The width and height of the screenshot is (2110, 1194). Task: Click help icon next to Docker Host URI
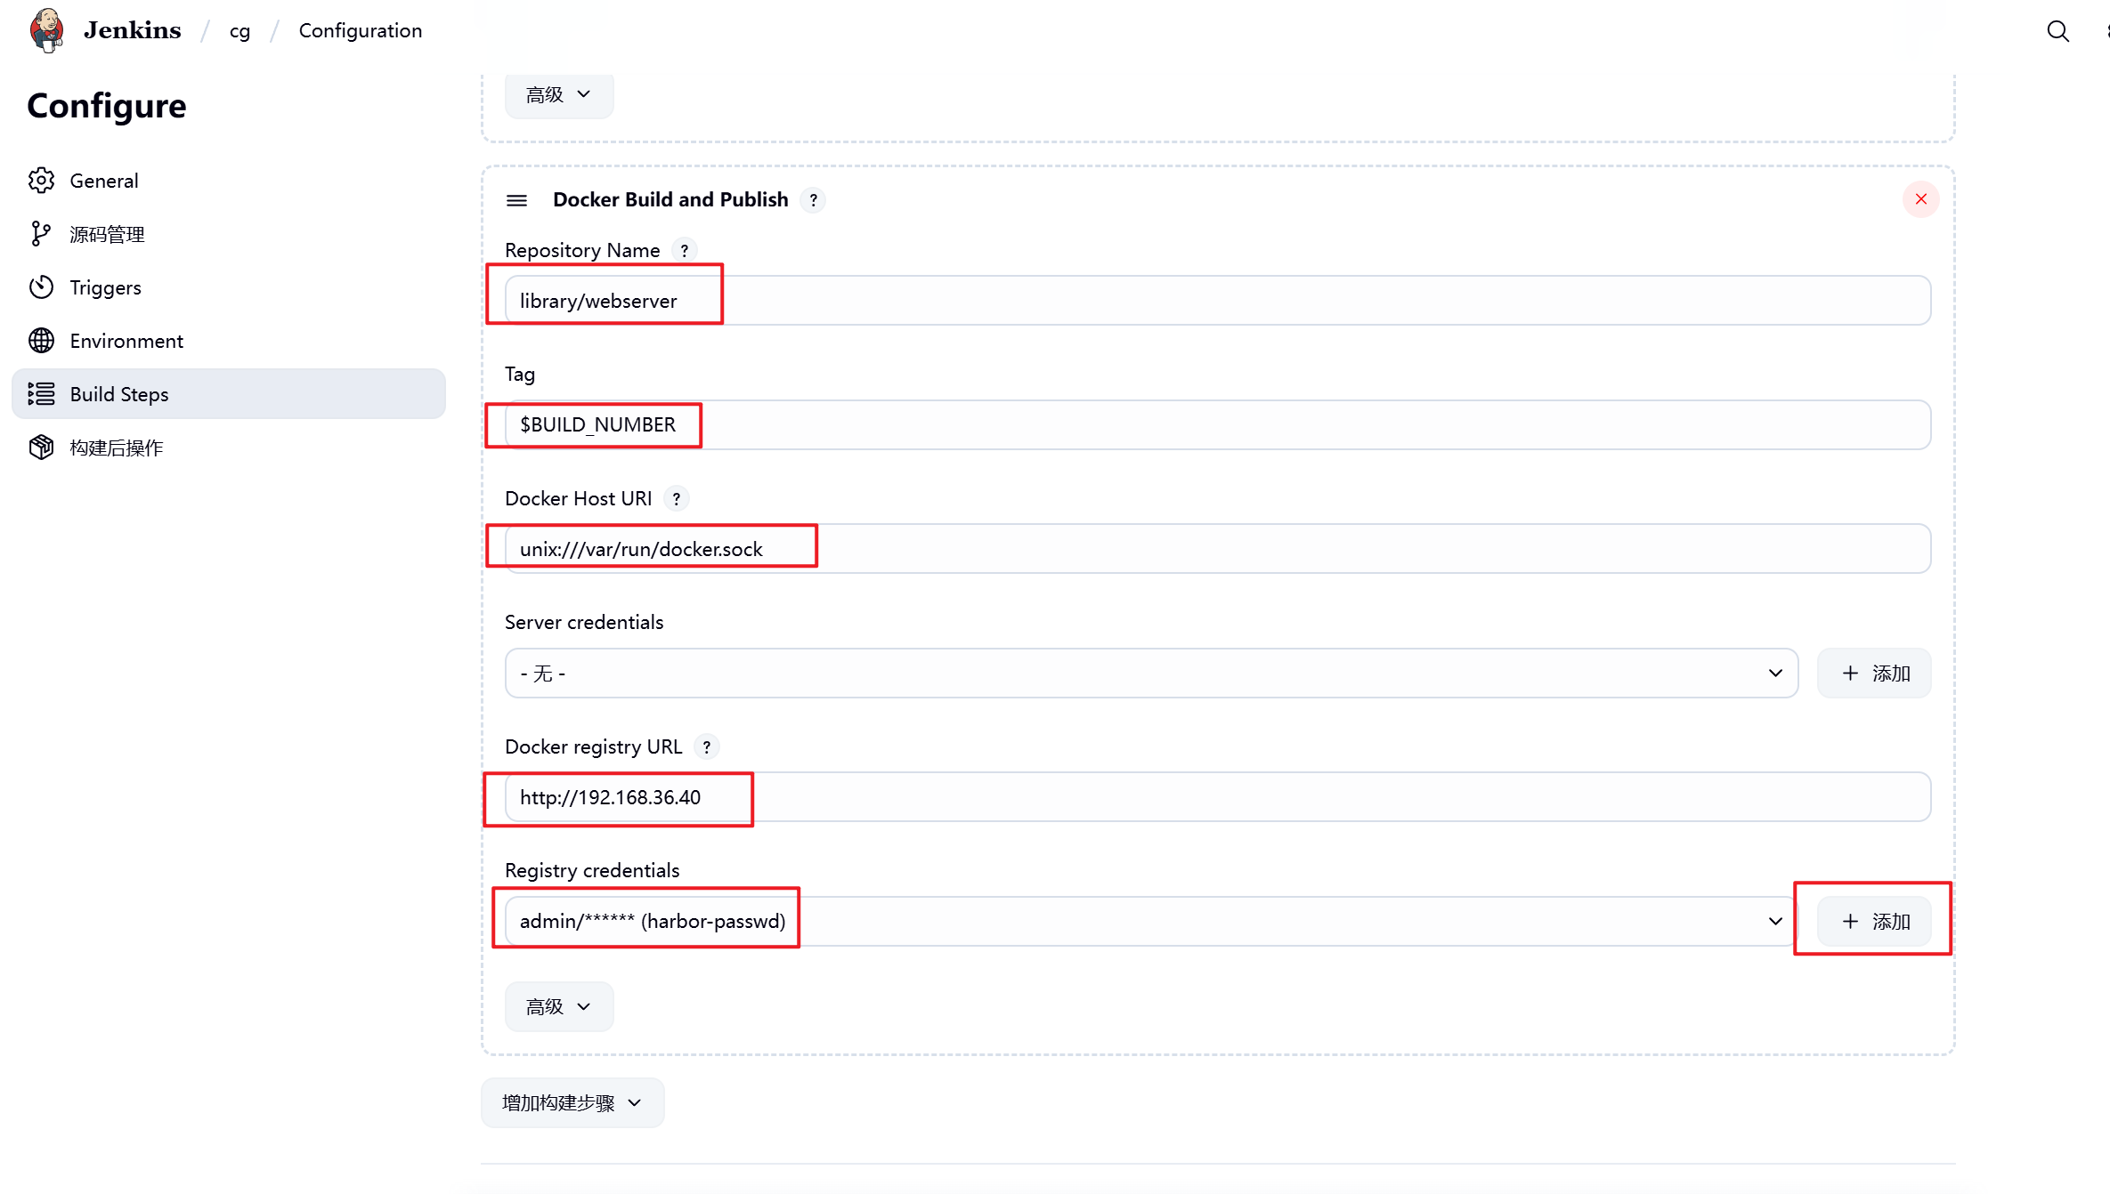[676, 499]
